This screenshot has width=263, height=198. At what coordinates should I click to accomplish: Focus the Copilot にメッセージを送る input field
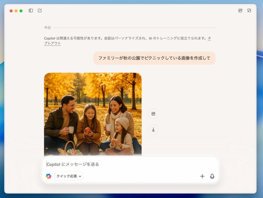tap(128, 164)
